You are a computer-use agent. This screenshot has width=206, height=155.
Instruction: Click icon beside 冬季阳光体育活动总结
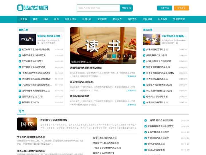(144, 102)
